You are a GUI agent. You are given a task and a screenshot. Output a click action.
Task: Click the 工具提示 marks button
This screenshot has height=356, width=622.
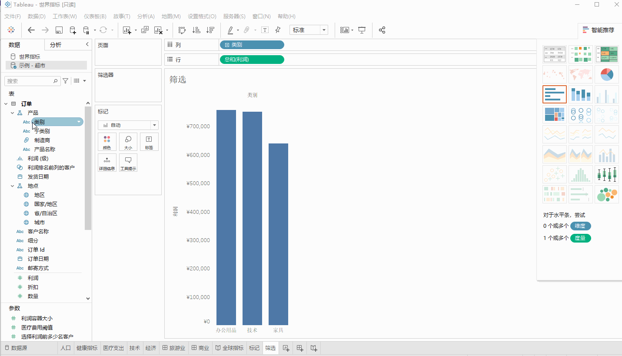(x=128, y=163)
